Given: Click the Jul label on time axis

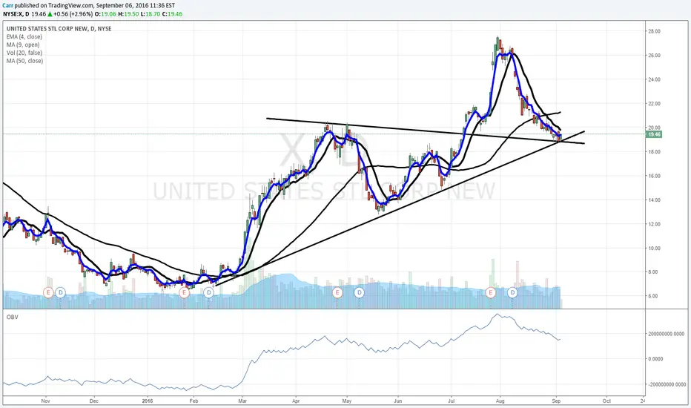Looking at the screenshot, I should pyautogui.click(x=451, y=401).
